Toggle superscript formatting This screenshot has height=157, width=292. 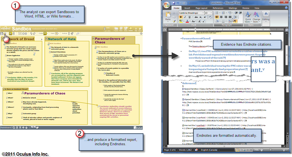(205, 17)
